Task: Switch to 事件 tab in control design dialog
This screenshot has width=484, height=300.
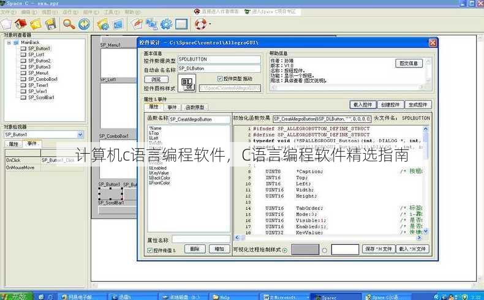Action: point(172,107)
